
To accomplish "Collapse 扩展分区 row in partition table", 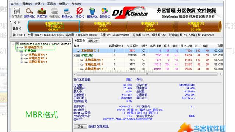I will tap(75, 55).
